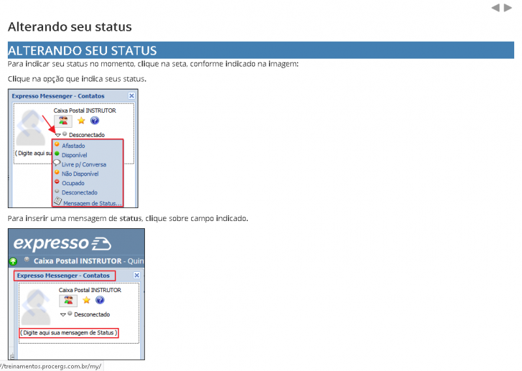Click the orange Afastado status icon
Viewport: 522px width, 371px height.
coord(57,144)
